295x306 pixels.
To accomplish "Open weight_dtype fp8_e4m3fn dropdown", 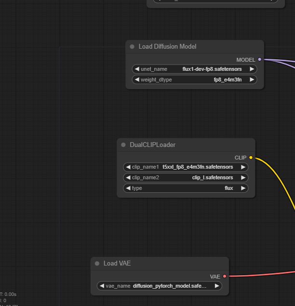I will 194,80.
